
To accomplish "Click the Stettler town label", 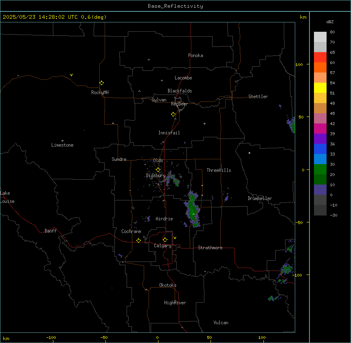I will coord(258,97).
